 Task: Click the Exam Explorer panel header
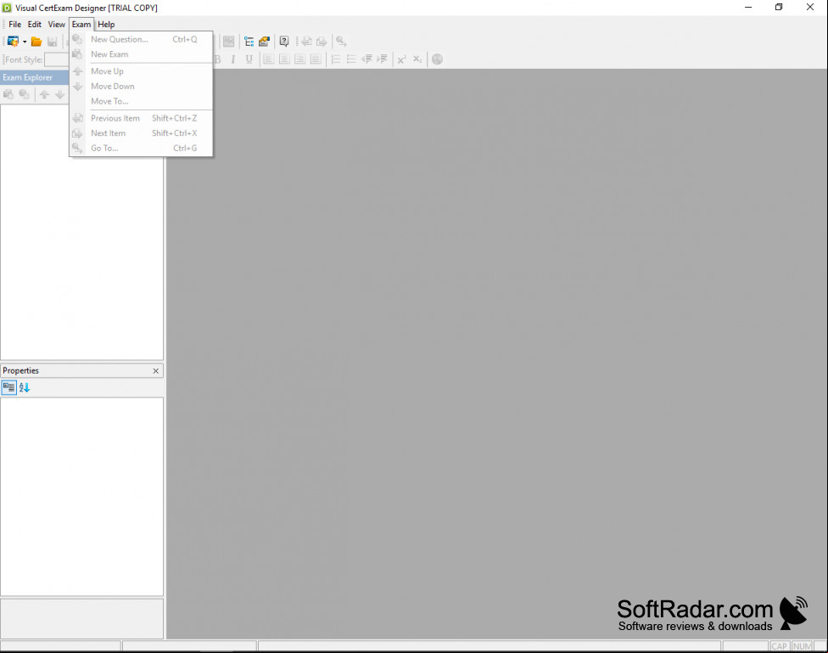tap(34, 77)
